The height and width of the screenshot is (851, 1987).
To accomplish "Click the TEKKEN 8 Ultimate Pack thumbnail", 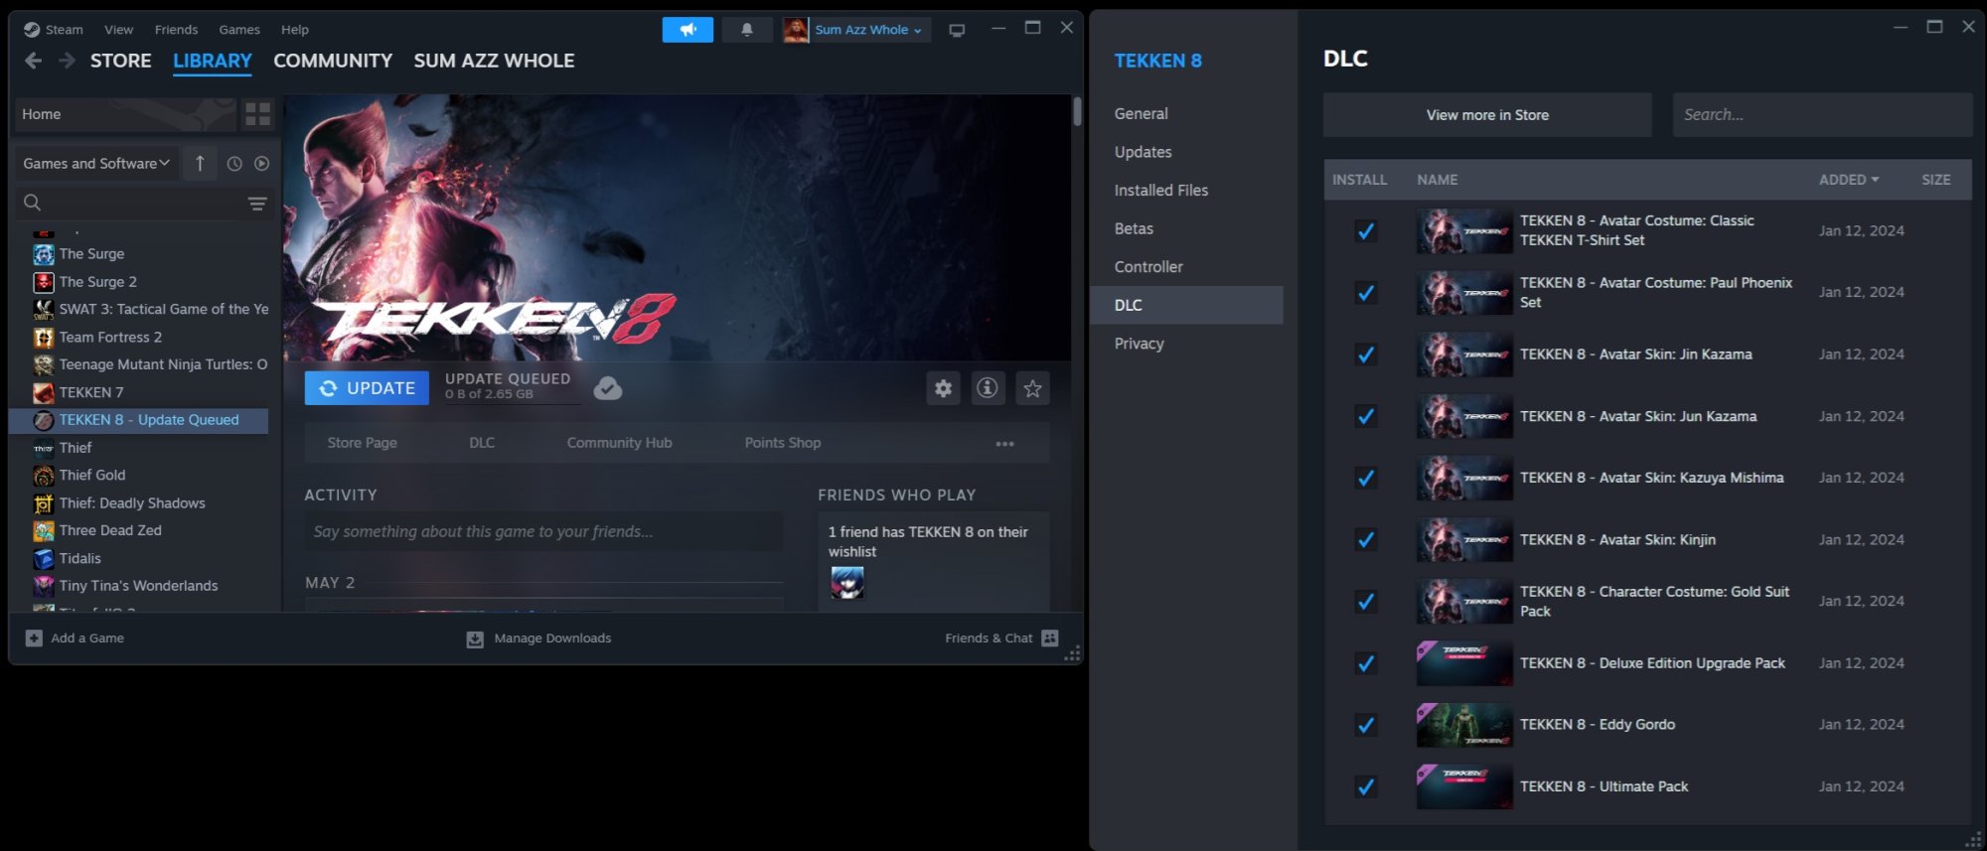I will click(x=1464, y=786).
